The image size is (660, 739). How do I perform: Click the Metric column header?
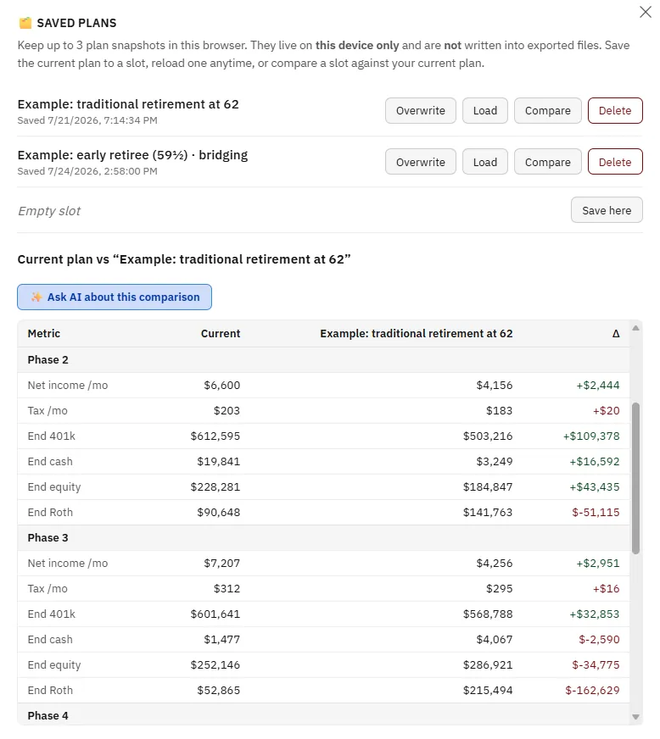[44, 334]
